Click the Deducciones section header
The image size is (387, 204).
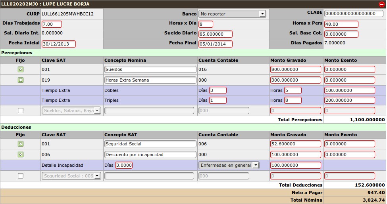tap(193, 127)
